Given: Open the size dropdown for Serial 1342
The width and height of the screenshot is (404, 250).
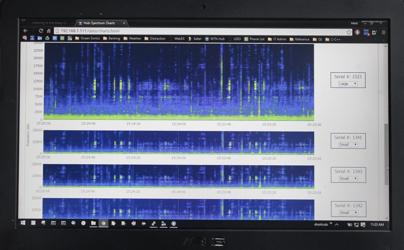Looking at the screenshot, I should [x=348, y=213].
